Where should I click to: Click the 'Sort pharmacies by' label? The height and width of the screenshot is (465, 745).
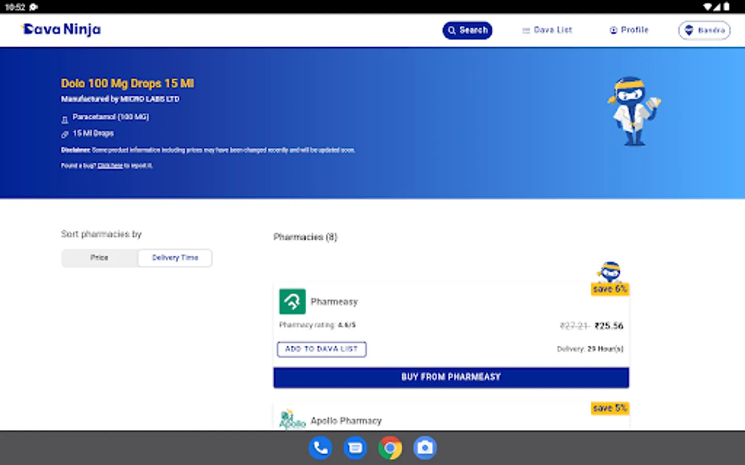(101, 234)
